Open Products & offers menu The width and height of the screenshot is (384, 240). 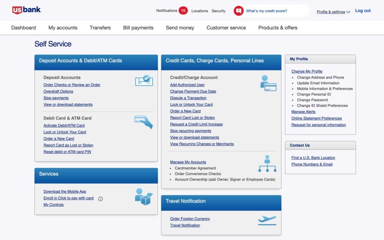[278, 28]
